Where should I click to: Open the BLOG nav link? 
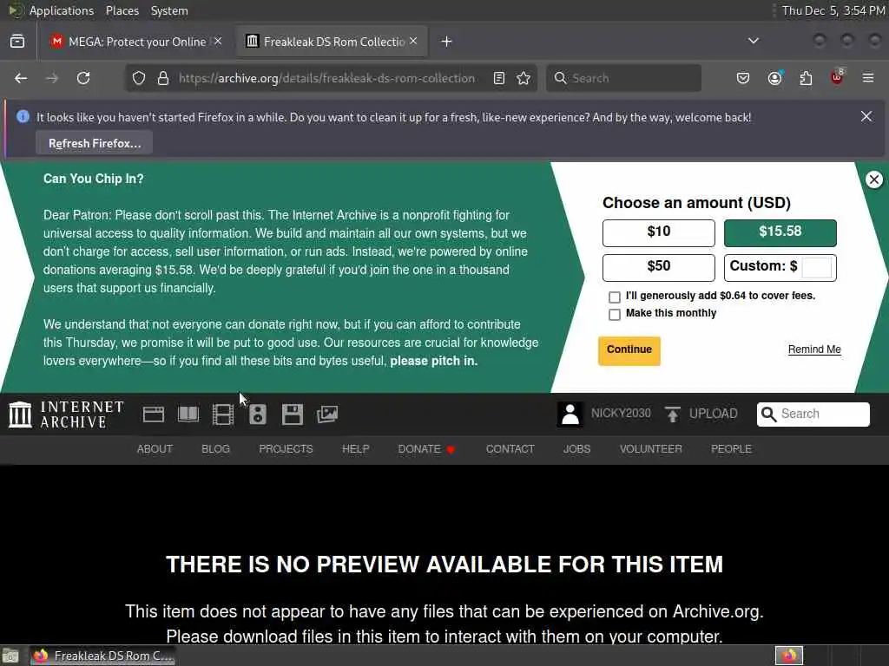[x=215, y=449]
